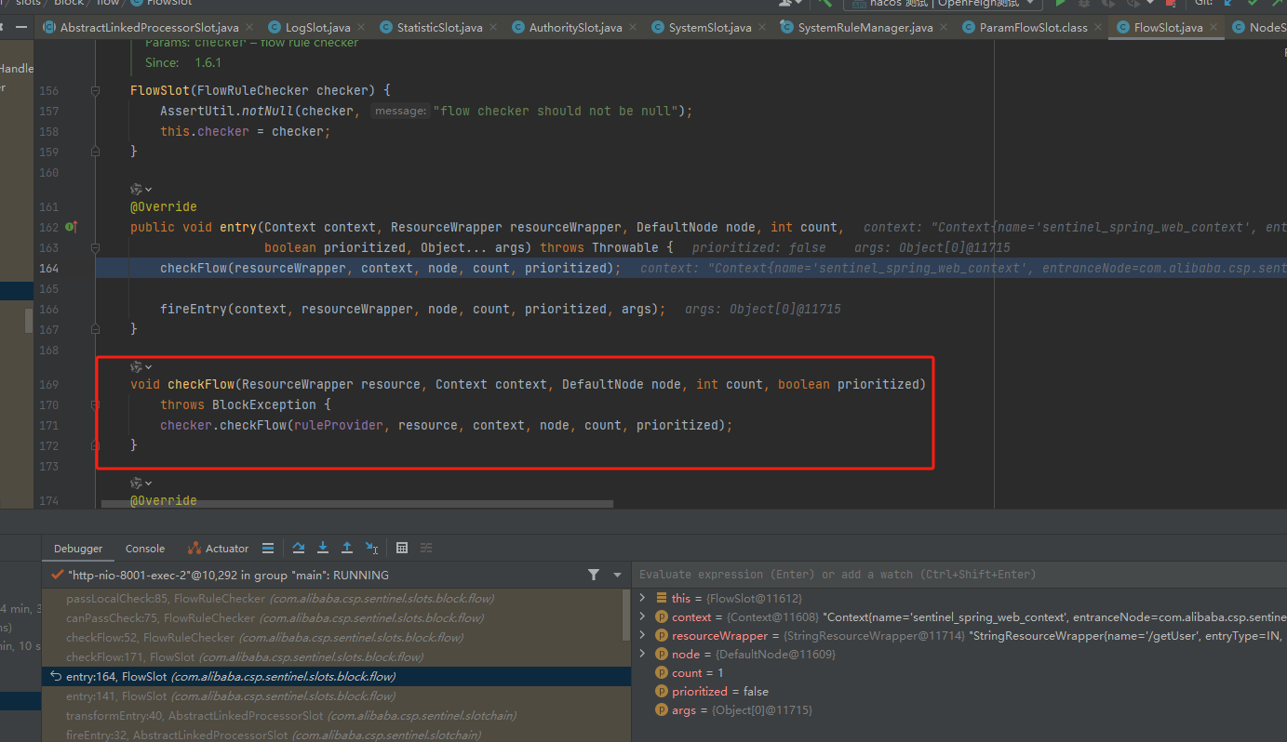Screen dimensions: 1287x742
Task: Collapse the FlowSlot constructor fold at line 156
Action: click(95, 91)
